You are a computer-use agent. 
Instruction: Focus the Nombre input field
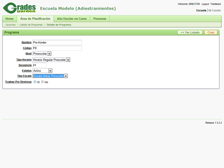point(57,42)
